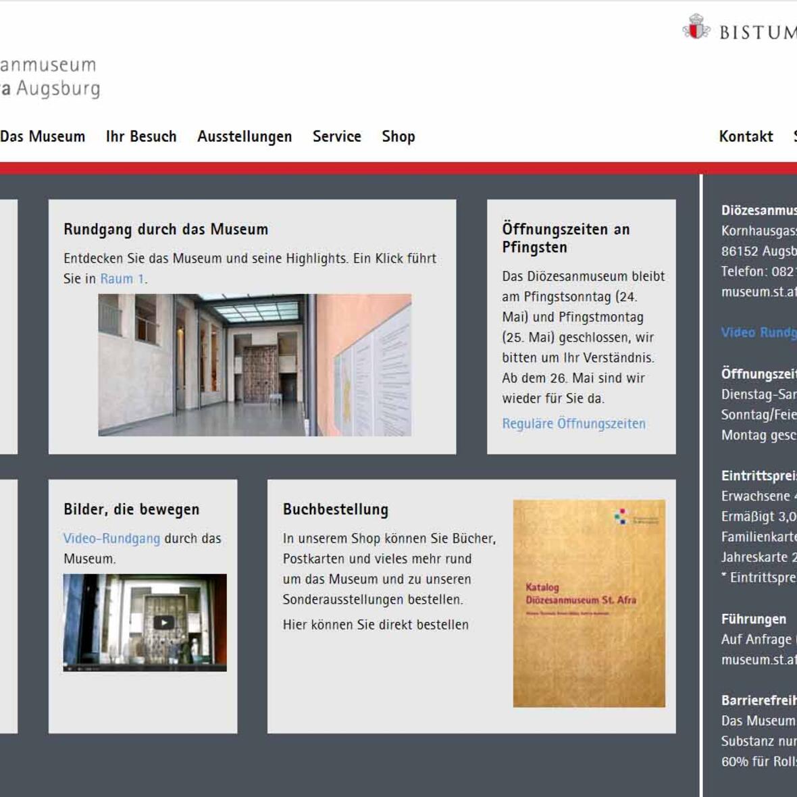Open the 'Ihr Besuch' menu item
This screenshot has width=797, height=797.
click(142, 136)
